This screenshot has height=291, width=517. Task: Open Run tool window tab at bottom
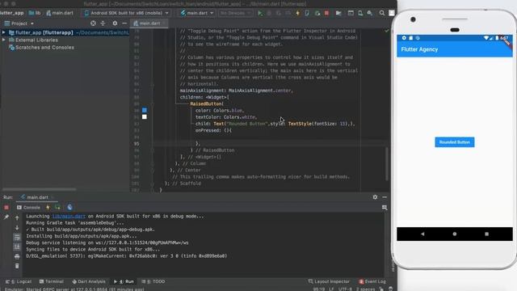[124, 281]
